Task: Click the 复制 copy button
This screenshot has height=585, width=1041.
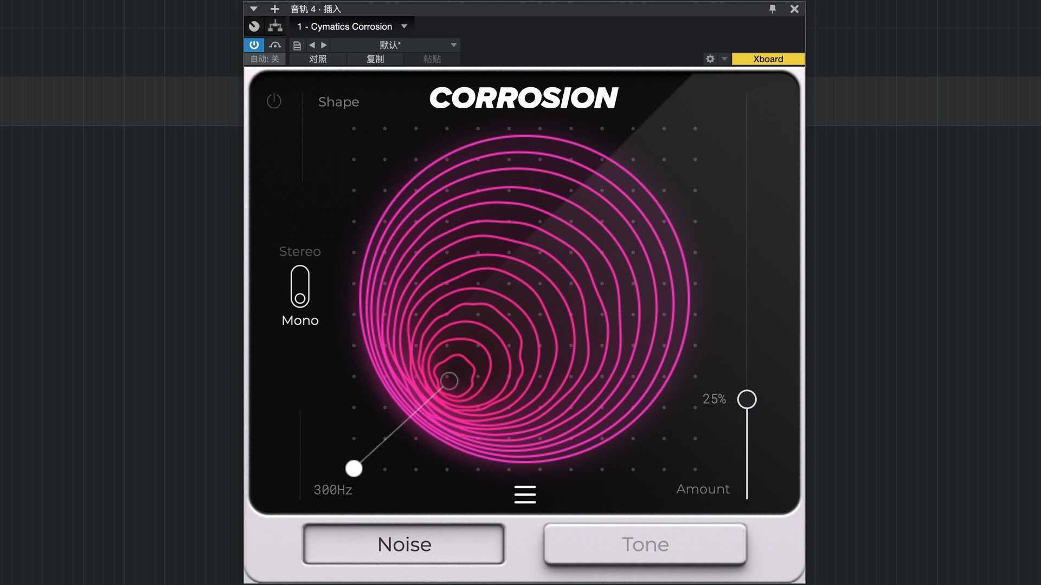Action: pyautogui.click(x=375, y=59)
